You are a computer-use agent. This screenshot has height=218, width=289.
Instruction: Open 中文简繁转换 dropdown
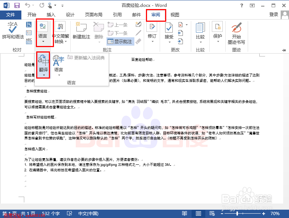tap(60, 33)
